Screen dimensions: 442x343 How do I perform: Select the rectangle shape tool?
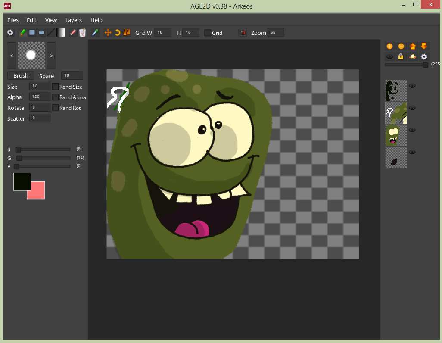tap(32, 33)
